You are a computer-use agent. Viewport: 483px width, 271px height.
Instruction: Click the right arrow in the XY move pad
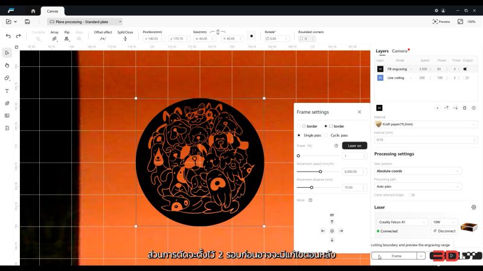click(341, 231)
